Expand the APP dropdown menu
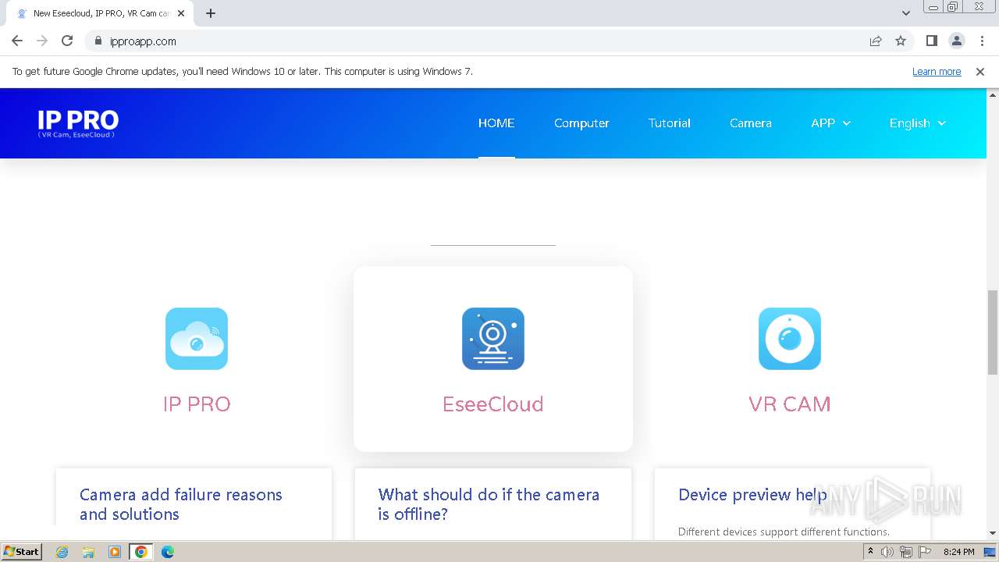 pos(830,123)
